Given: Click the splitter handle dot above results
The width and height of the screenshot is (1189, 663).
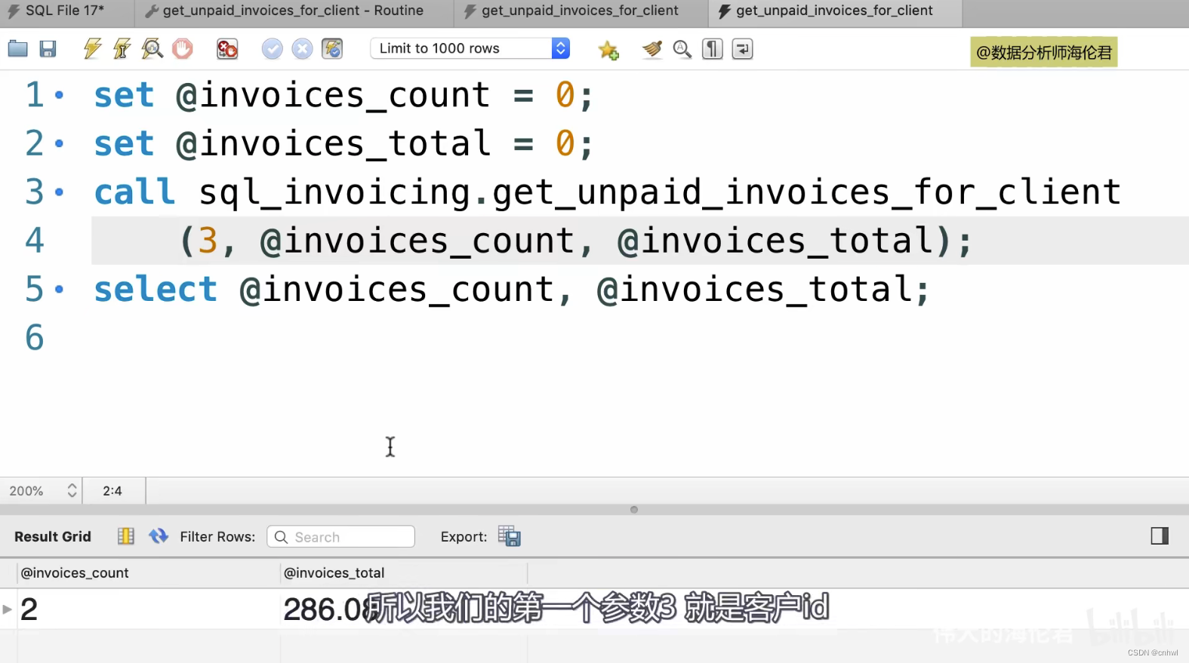Looking at the screenshot, I should (x=634, y=510).
